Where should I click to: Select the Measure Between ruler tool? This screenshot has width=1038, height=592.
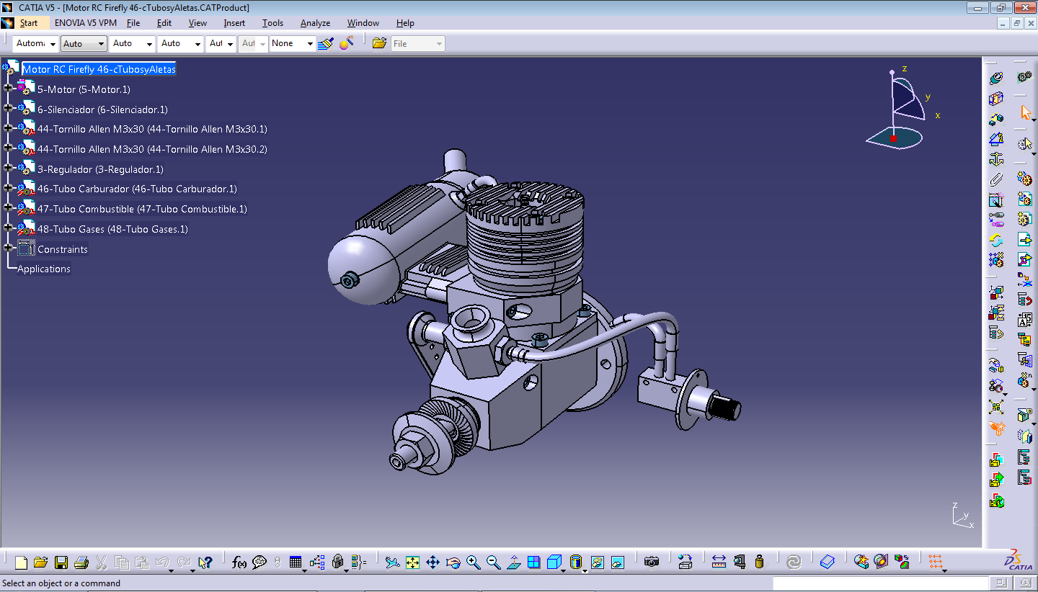point(719,562)
